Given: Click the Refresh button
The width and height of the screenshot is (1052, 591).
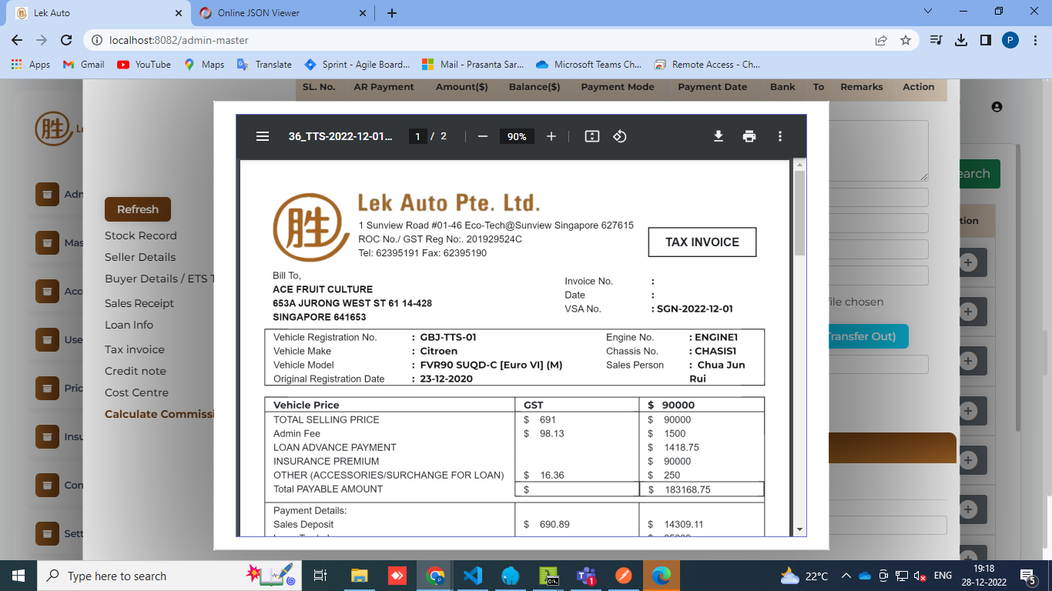Looking at the screenshot, I should click(138, 209).
